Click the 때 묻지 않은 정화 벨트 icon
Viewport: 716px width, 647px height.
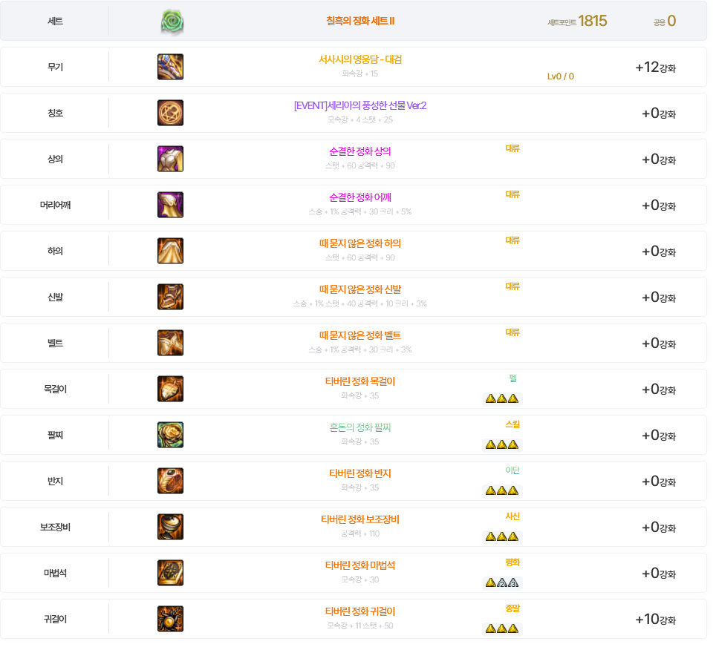(170, 343)
